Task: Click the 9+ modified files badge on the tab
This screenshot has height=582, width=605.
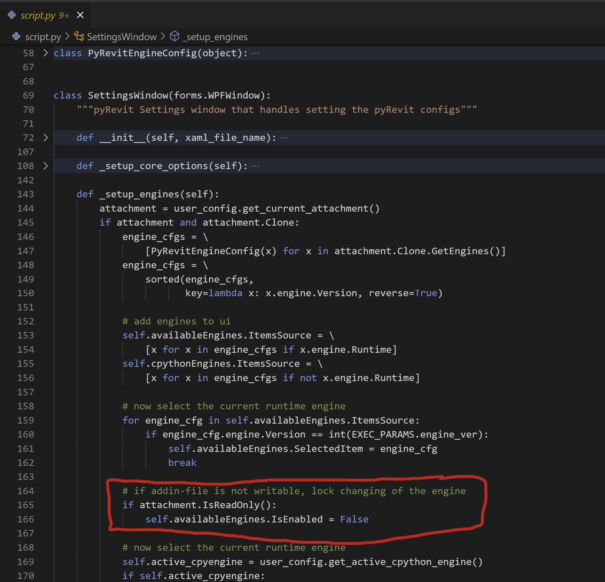Action: pos(63,15)
